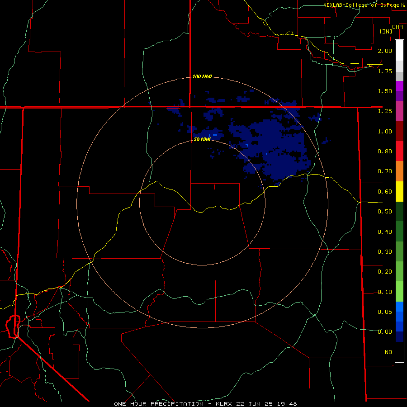Click the '1.50' legend value
407x407 pixels.
click(x=385, y=91)
